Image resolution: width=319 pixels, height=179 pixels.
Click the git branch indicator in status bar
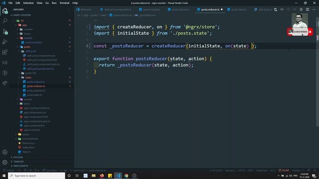point(9,170)
